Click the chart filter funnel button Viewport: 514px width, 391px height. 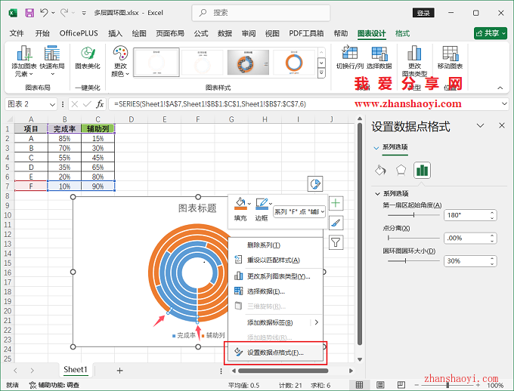point(336,242)
